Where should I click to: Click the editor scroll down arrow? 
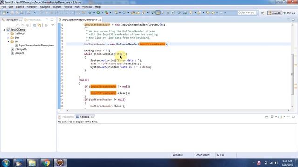[292, 107]
